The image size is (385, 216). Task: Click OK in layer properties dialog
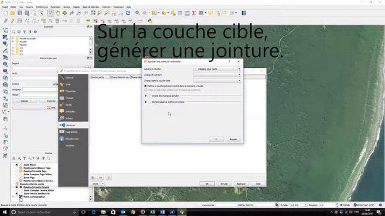click(207, 184)
